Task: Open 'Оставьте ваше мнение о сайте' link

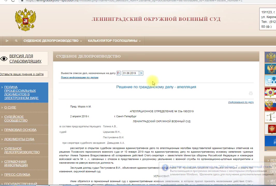Action: 22,74
